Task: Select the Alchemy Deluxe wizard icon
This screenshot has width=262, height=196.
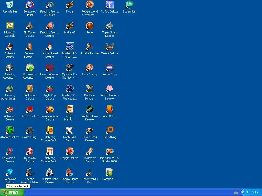Action: (10, 46)
